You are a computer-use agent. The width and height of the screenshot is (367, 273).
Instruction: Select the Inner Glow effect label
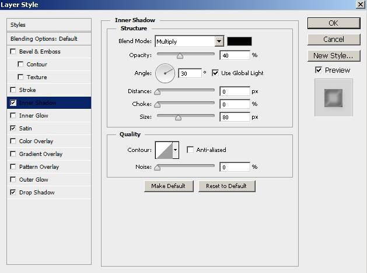click(x=33, y=116)
